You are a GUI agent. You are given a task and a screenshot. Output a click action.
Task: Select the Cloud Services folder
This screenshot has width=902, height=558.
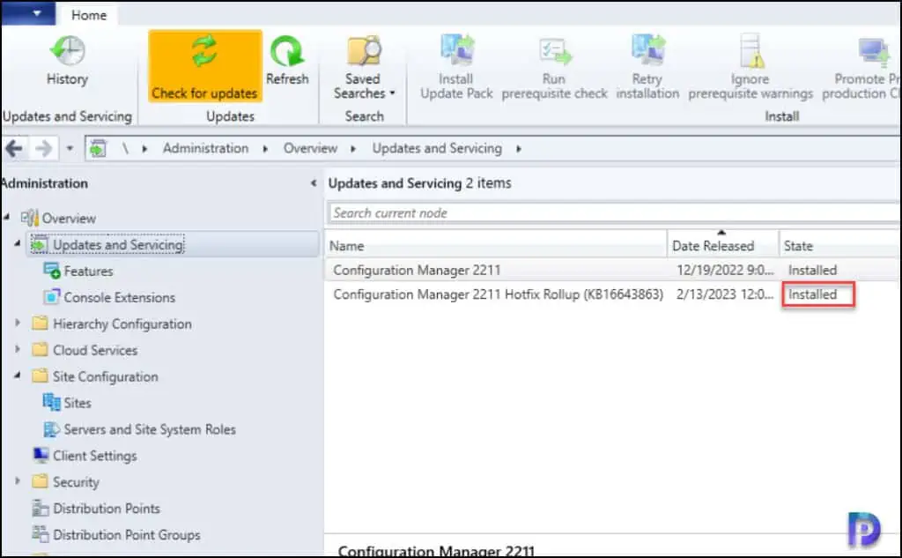95,350
